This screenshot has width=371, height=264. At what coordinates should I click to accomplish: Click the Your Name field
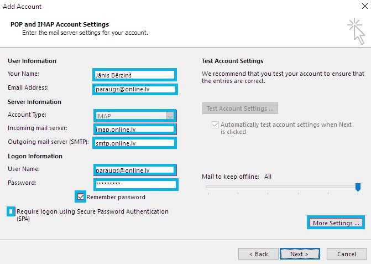(x=134, y=75)
